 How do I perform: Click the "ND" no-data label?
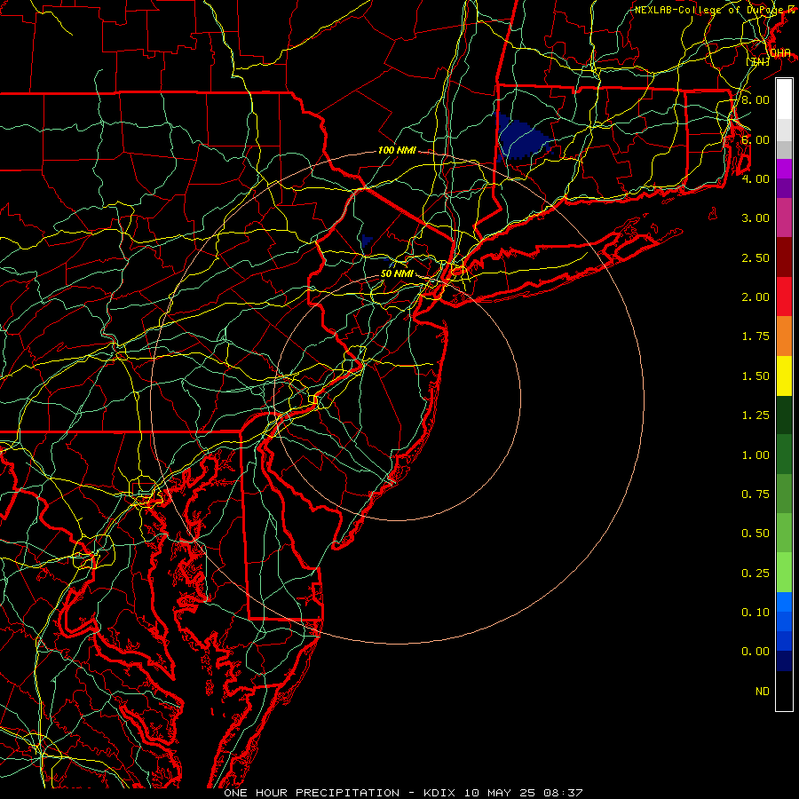[763, 692]
